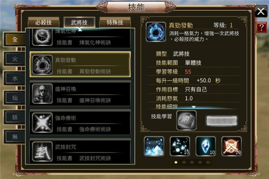Viewport: 269px width, 179px height.
Task: Open the red question mark help
Action: 261,27
